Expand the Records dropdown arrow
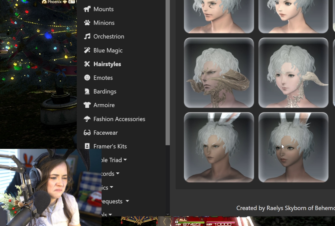The height and width of the screenshot is (226, 335). pos(118,173)
